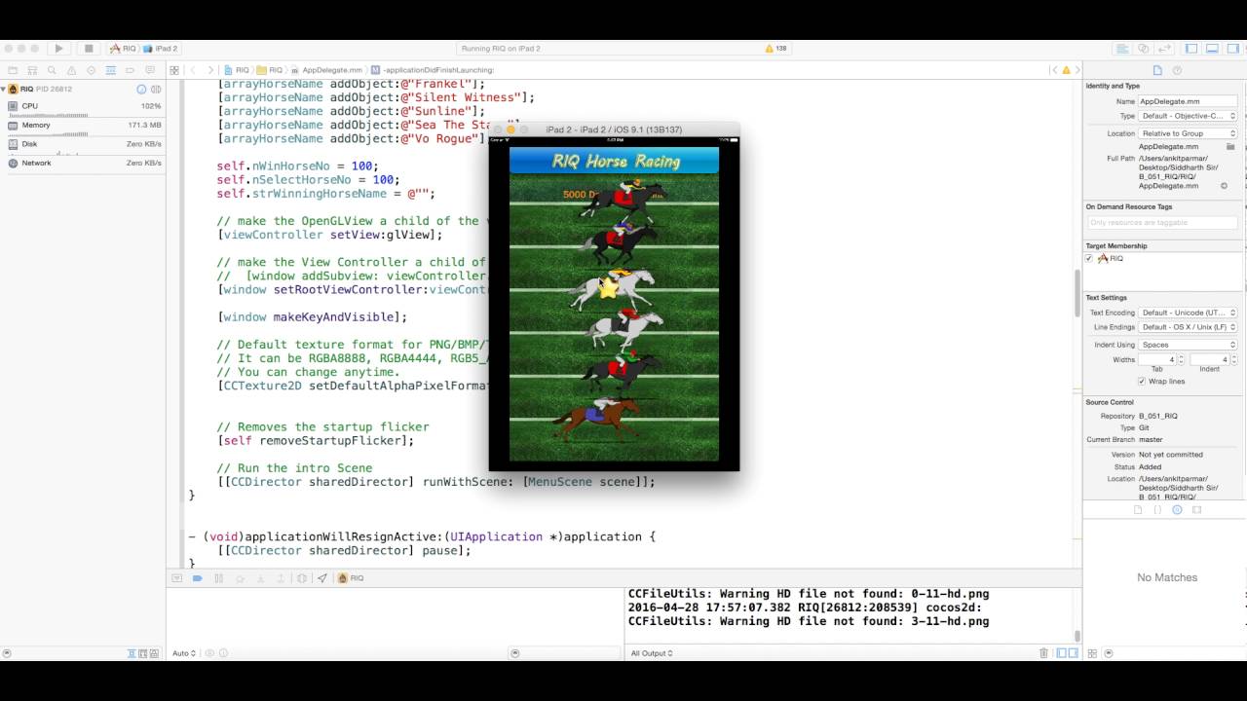1247x701 pixels.
Task: Toggle the Navigator panel visibility
Action: click(x=1191, y=49)
